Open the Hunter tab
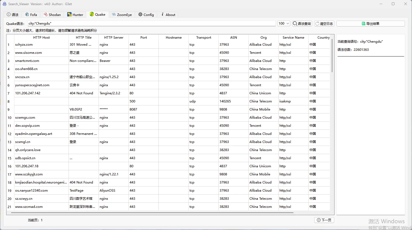Image resolution: width=412 pixels, height=230 pixels. pos(75,15)
